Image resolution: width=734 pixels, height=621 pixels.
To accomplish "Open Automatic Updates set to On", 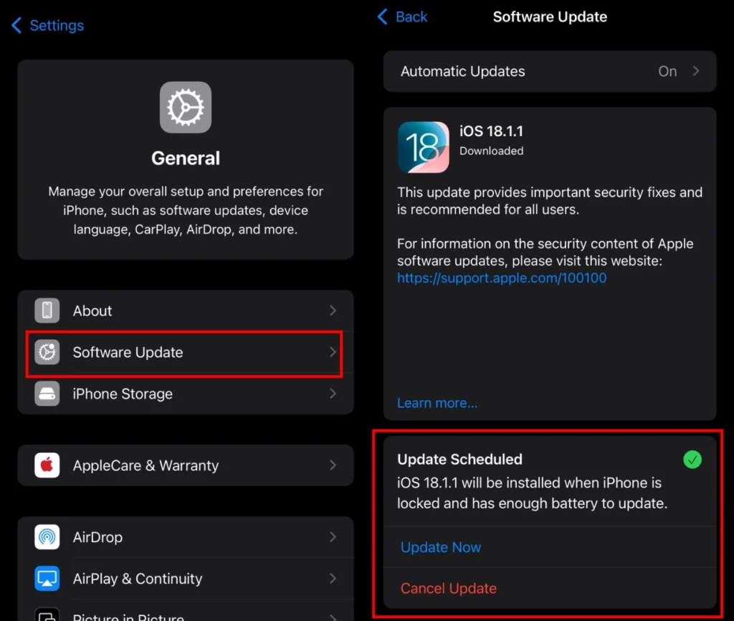I will pyautogui.click(x=549, y=71).
